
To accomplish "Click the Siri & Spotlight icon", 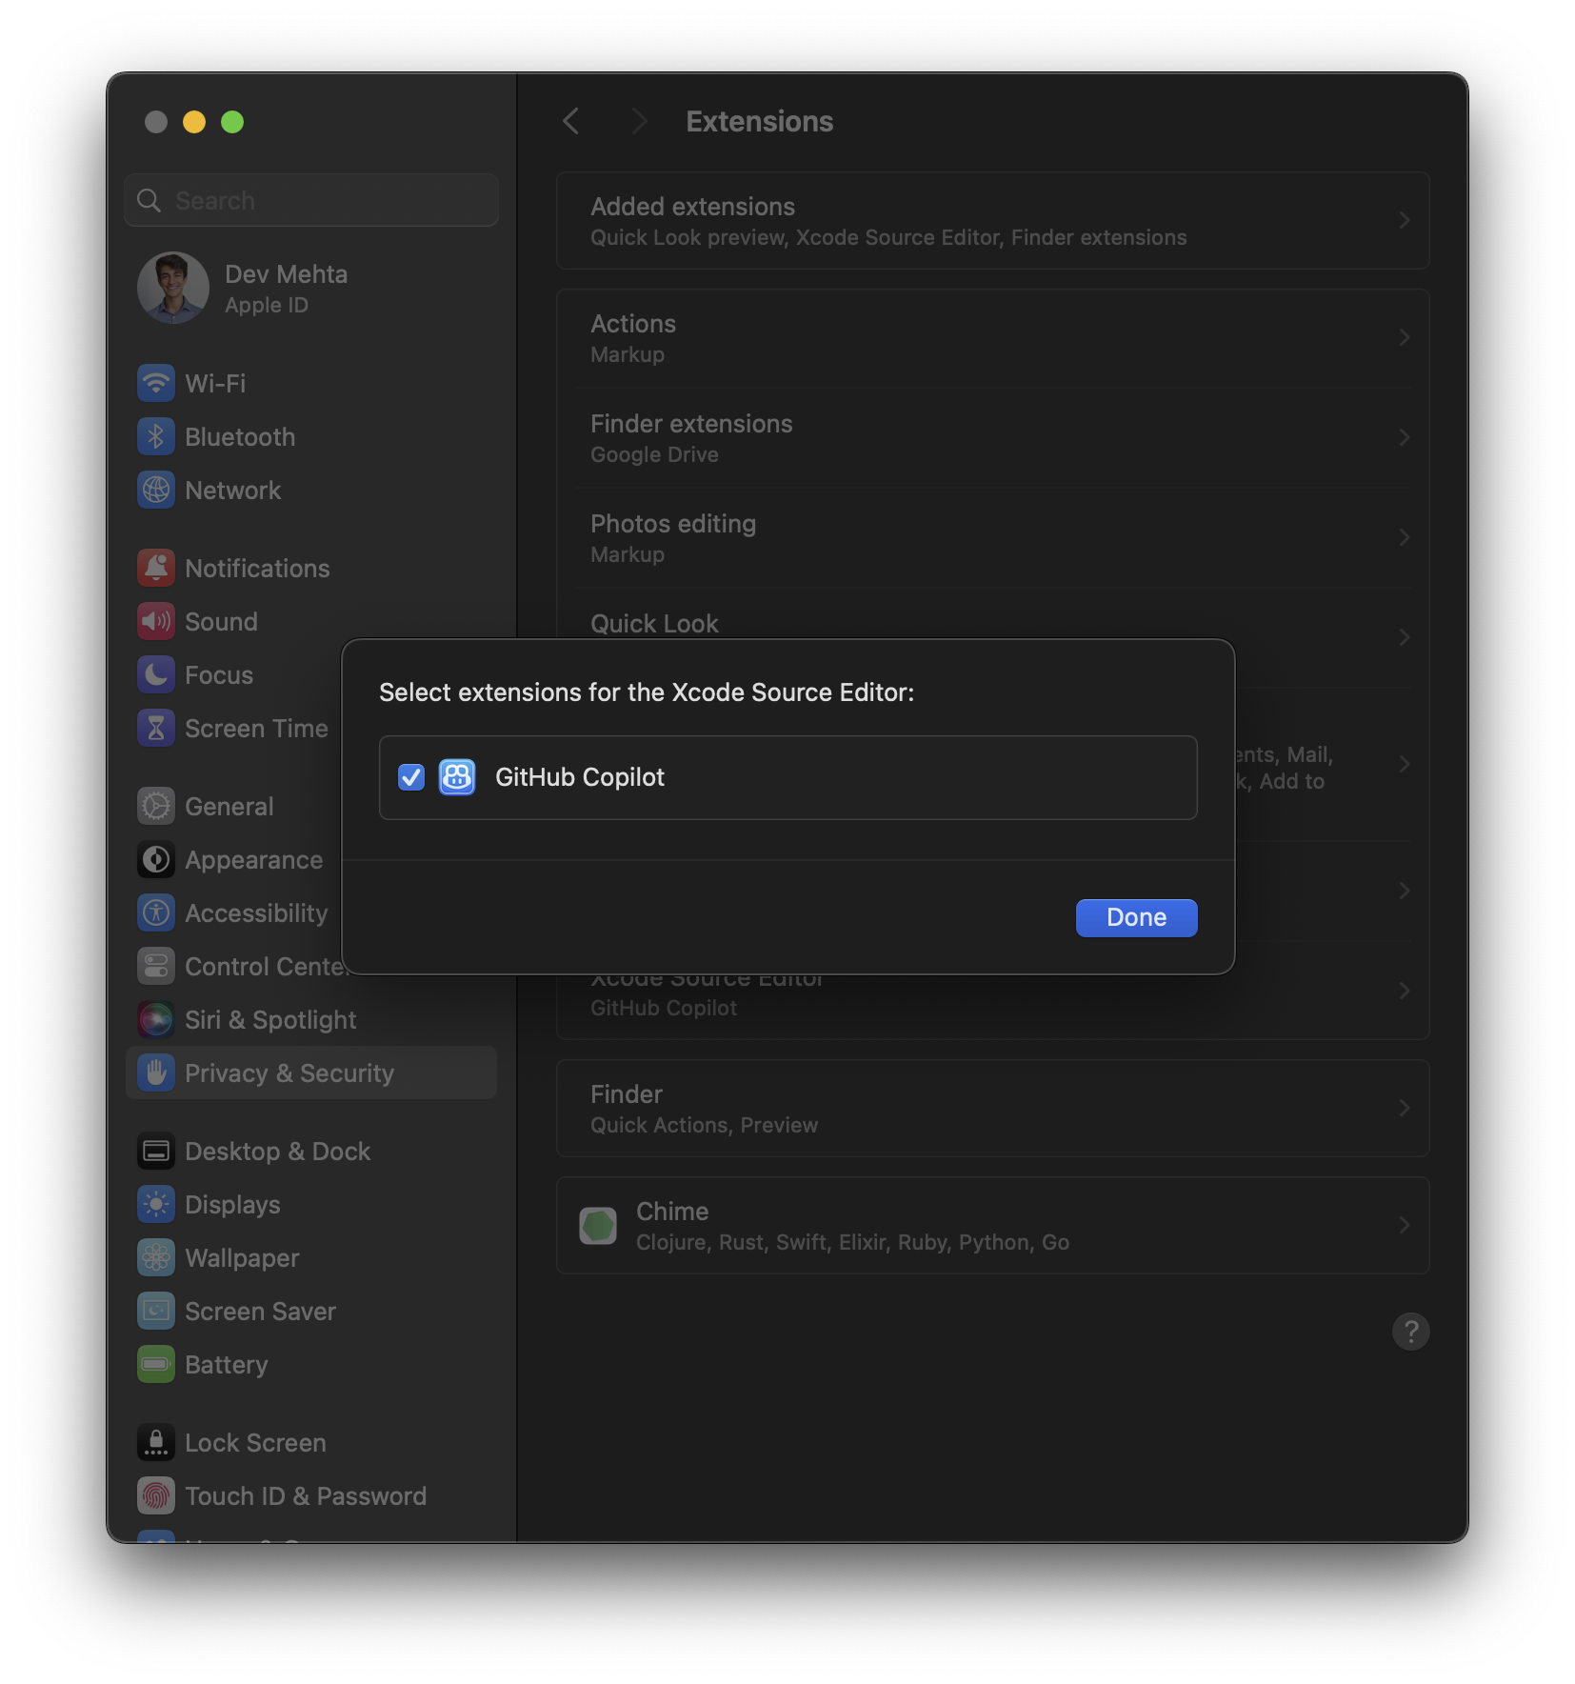I will tap(156, 1019).
